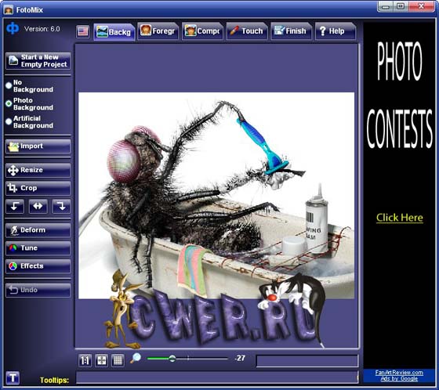Open the FanArtReview.com link
Image resolution: width=439 pixels, height=390 pixels.
pos(399,372)
